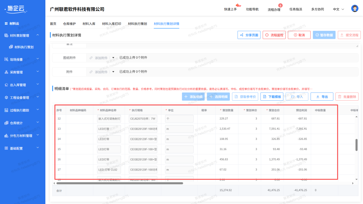Click the trash icon on 批量删除

[x=339, y=97]
